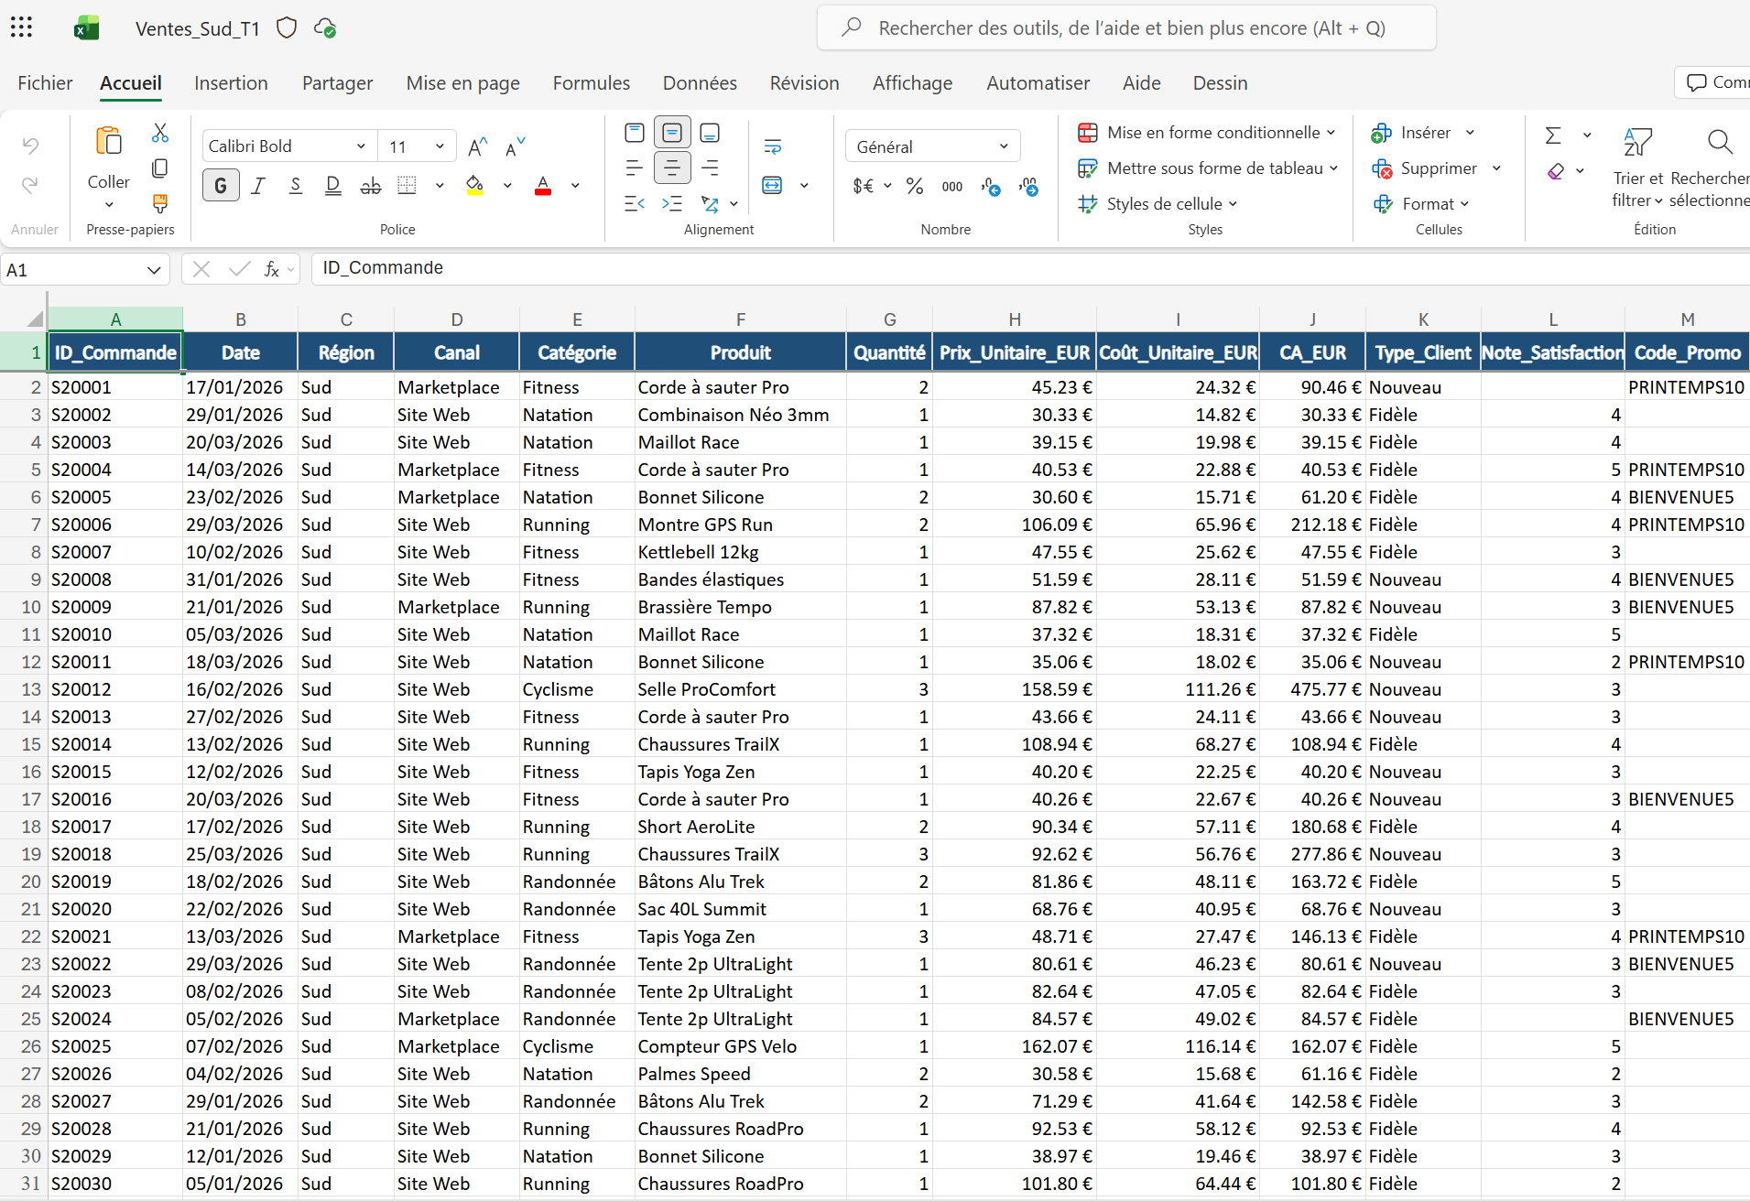Open the Fichier menu
This screenshot has height=1201, width=1750.
point(45,83)
